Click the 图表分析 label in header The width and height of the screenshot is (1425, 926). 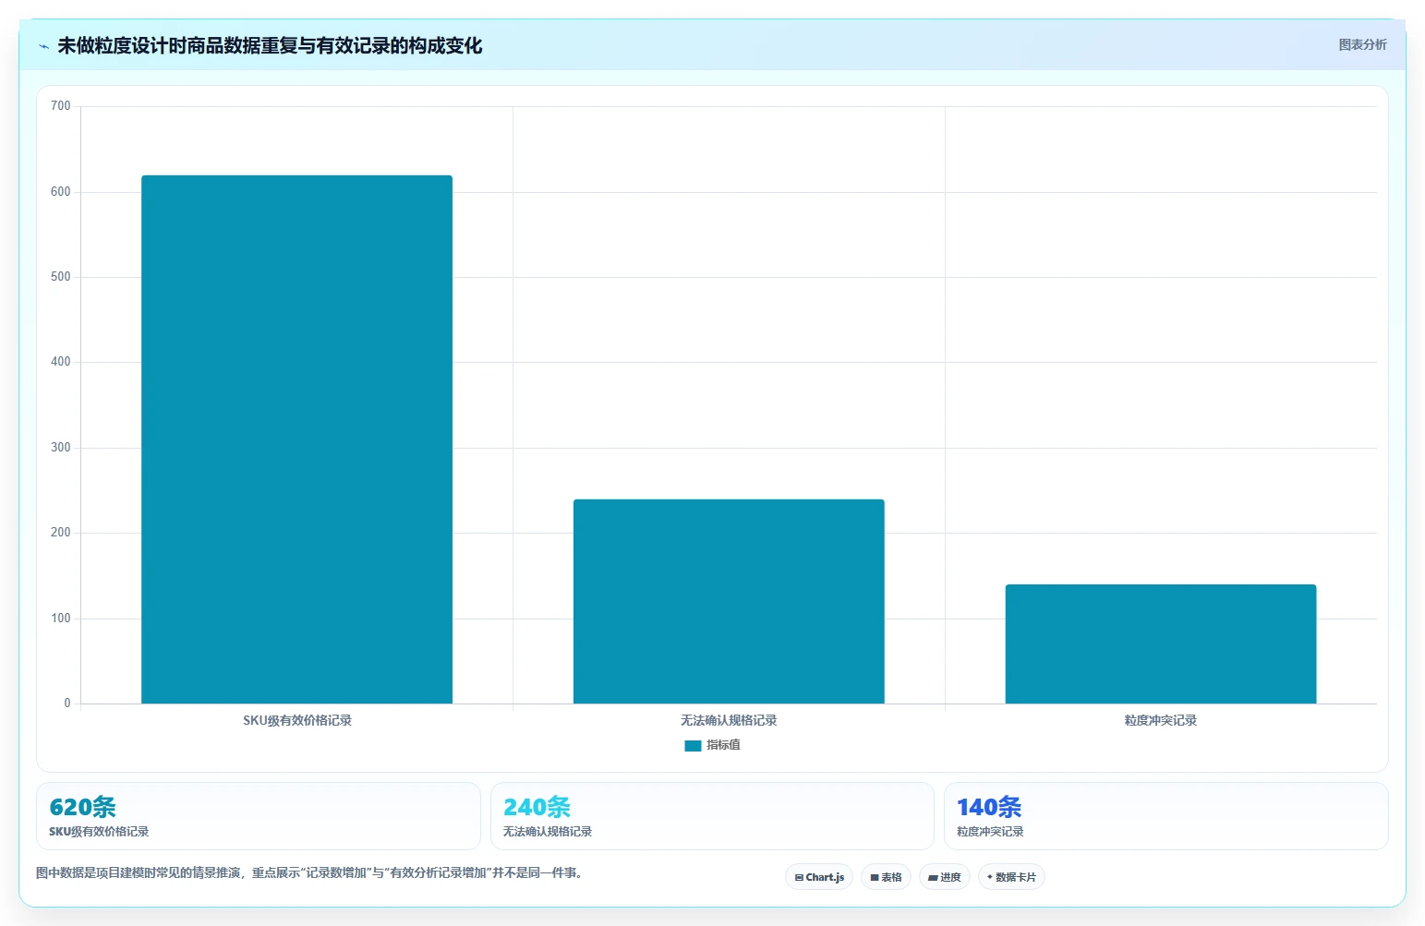[x=1362, y=44]
